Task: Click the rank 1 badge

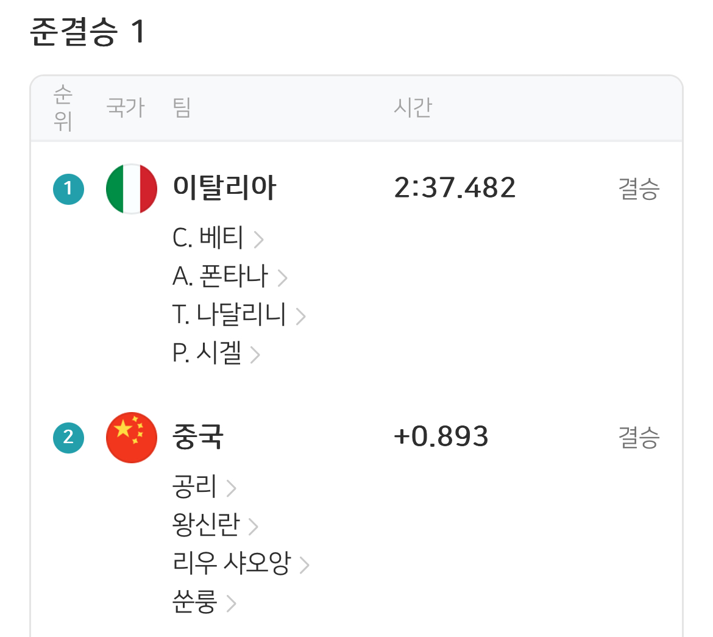Action: tap(68, 188)
